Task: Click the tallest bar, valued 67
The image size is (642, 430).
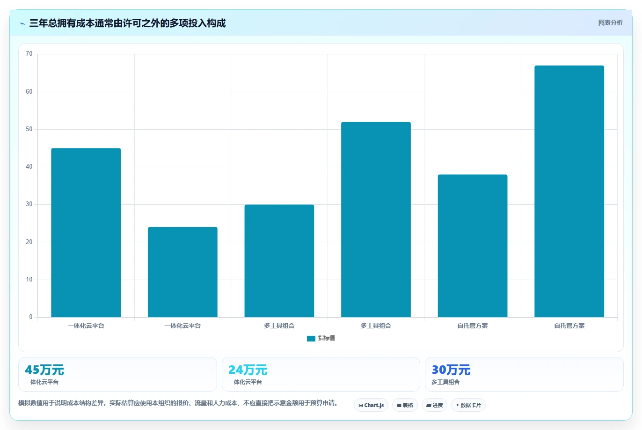Action: click(569, 192)
